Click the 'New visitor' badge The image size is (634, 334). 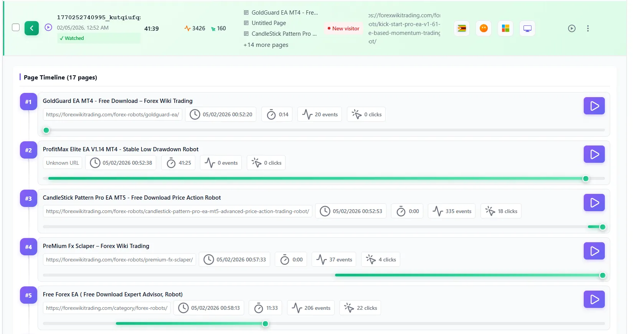[x=343, y=28]
